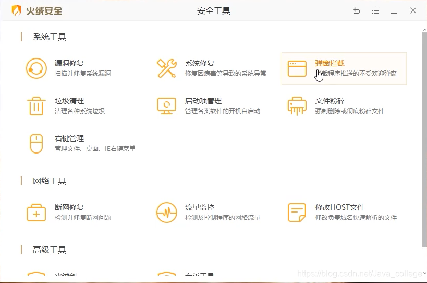Click description 强制删除或彻底粉碎文件
Screen dimensions: 427x283
tap(350, 111)
